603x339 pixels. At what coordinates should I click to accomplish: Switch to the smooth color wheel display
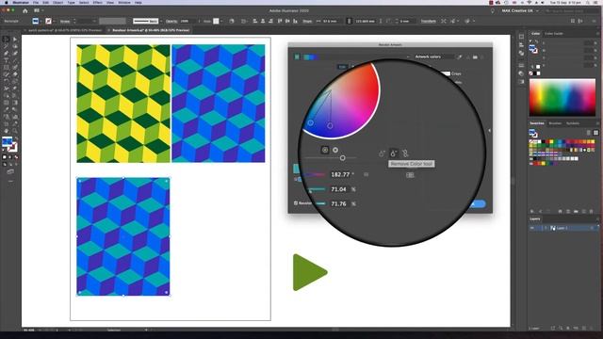point(325,150)
